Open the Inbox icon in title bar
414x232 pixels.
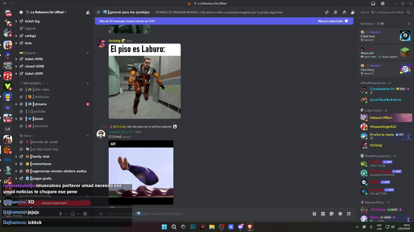tap(373, 4)
